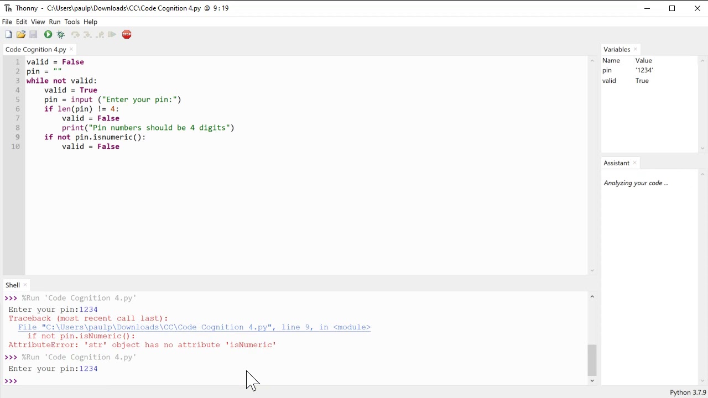Click the Step into debug icon
This screenshot has width=708, height=398.
[87, 34]
